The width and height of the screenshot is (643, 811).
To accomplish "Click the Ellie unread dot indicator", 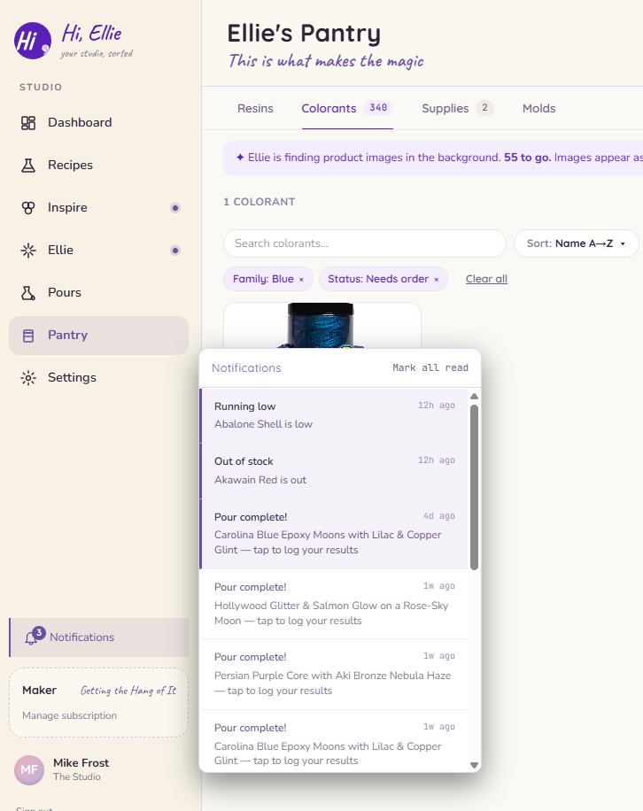I will (x=175, y=251).
